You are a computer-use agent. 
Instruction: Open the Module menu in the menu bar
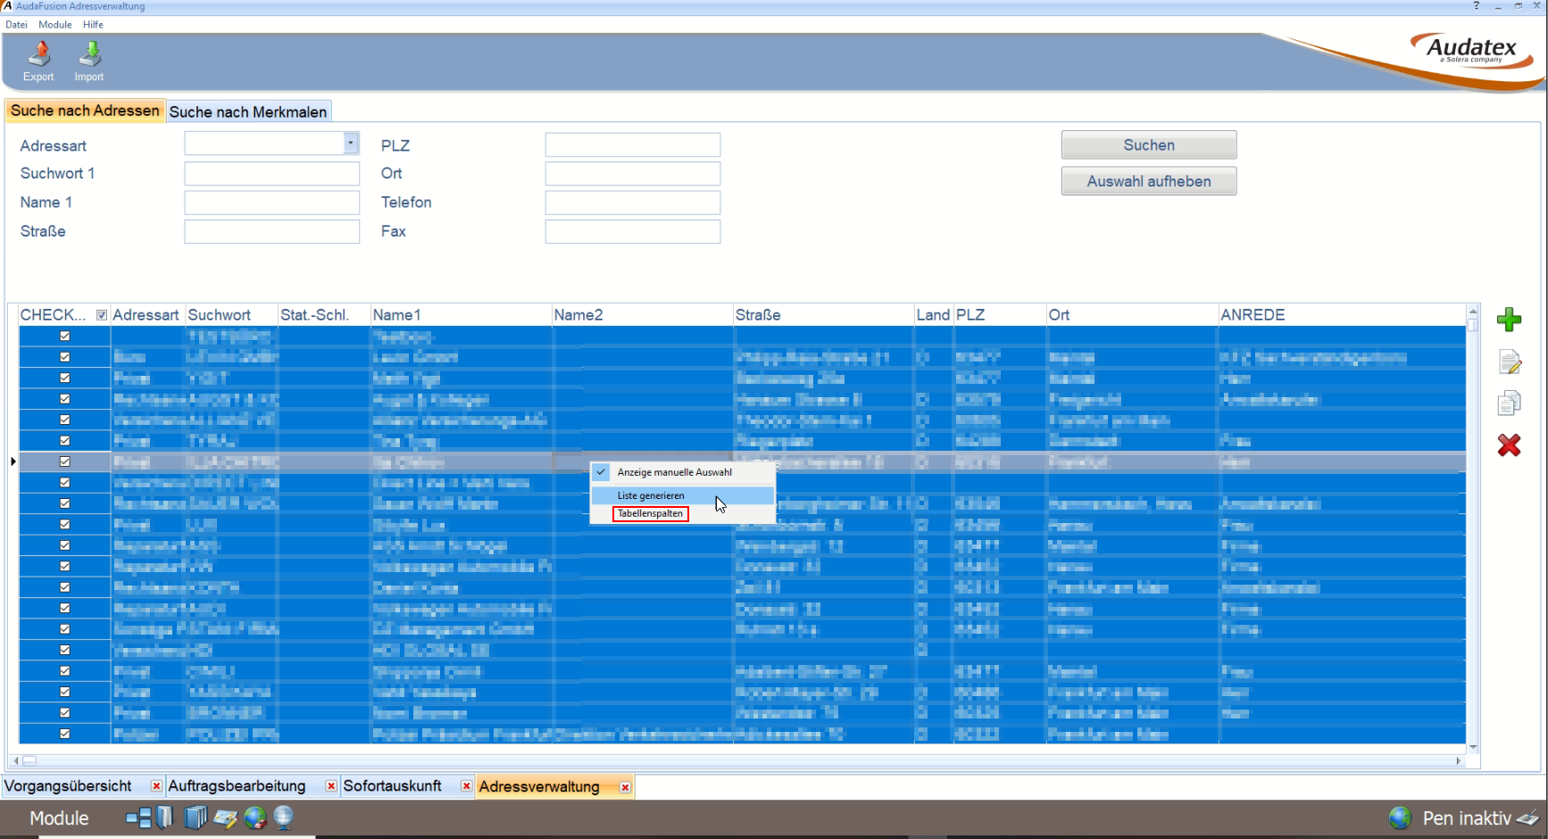[54, 25]
